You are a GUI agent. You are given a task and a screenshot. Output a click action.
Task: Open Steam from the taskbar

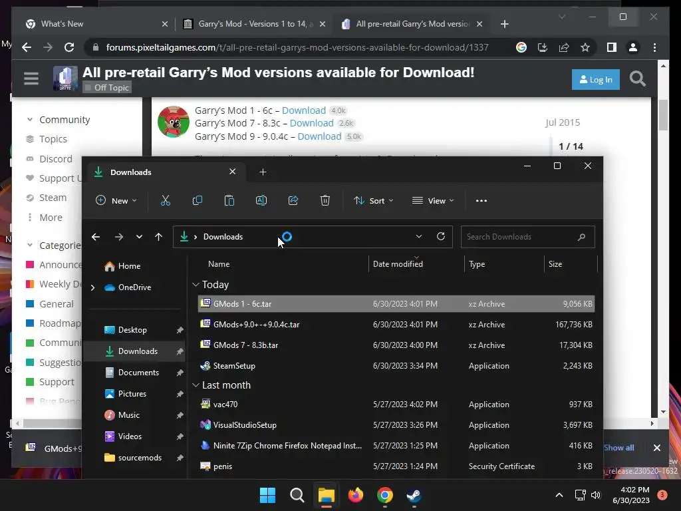point(414,495)
